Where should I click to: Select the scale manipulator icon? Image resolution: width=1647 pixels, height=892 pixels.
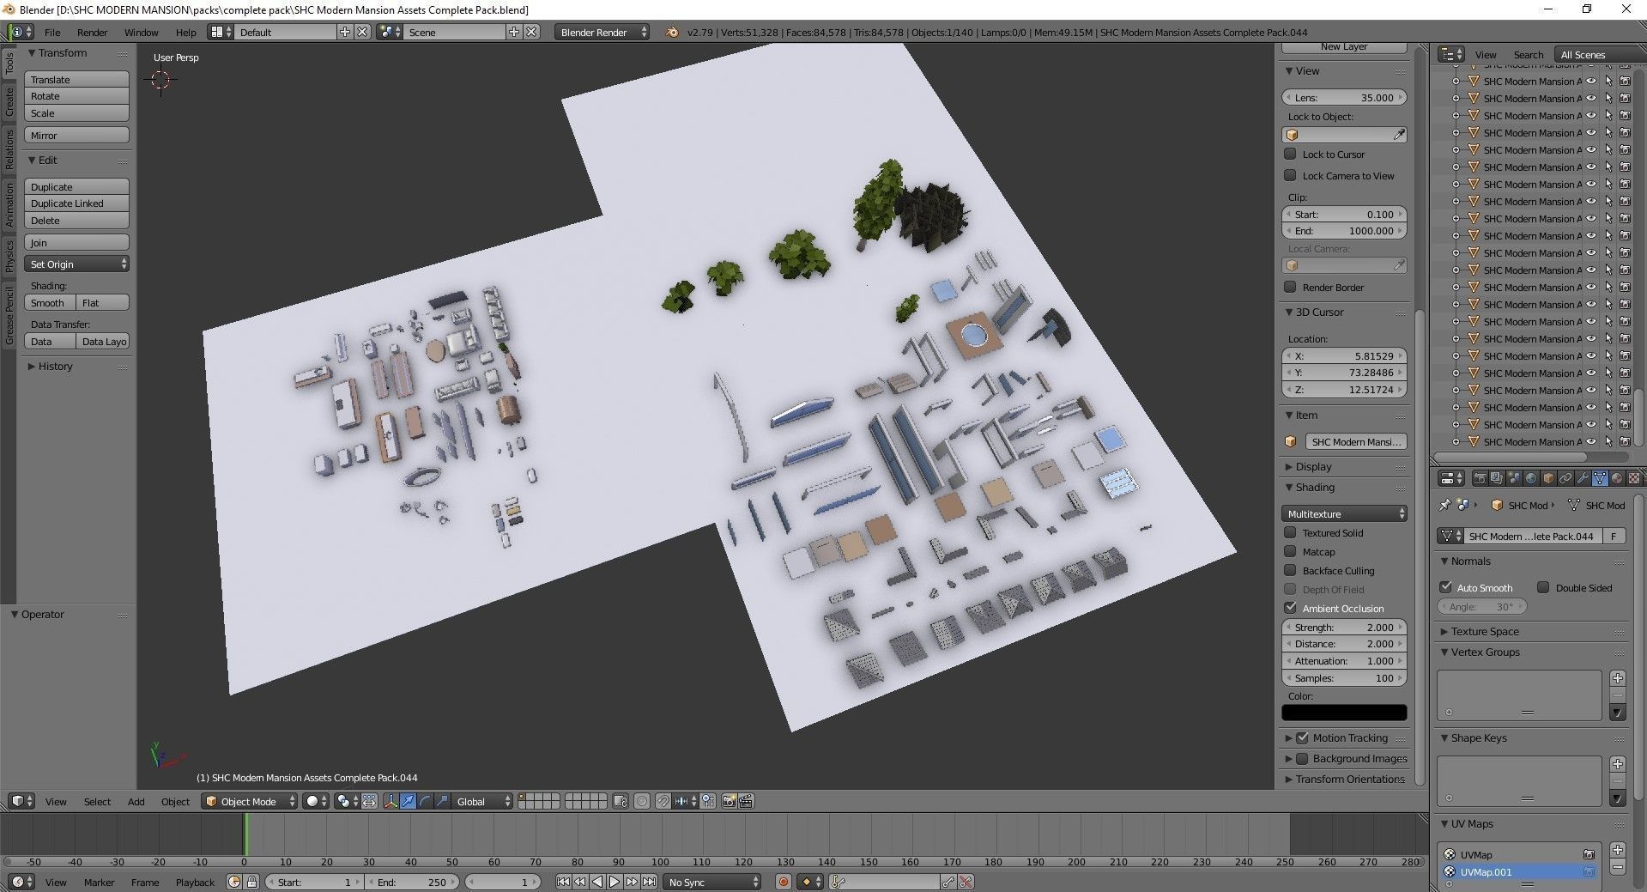(442, 801)
